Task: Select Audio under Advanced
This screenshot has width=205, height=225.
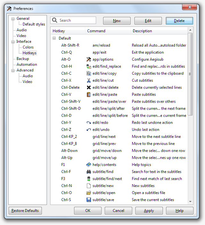Action: [27, 76]
